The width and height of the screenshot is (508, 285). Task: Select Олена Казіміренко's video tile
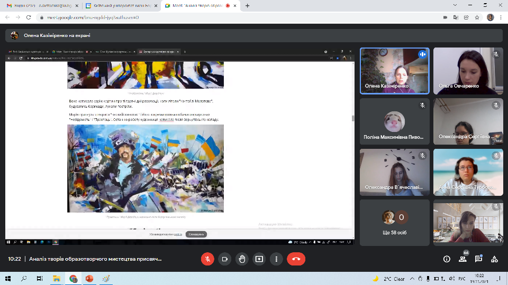pos(394,71)
